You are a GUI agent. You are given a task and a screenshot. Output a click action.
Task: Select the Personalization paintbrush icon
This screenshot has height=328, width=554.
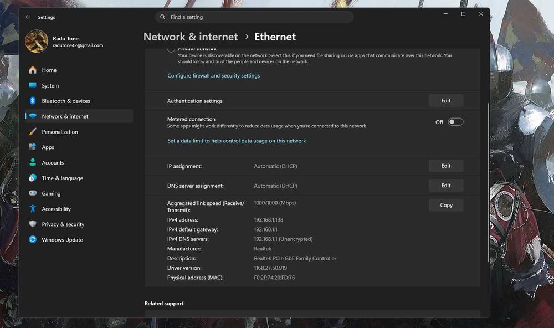33,132
